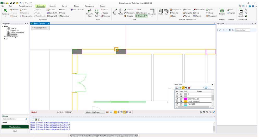Screen dimensions: 259x140
Task: Toggle snap for layer 0
Action: coord(181,94)
